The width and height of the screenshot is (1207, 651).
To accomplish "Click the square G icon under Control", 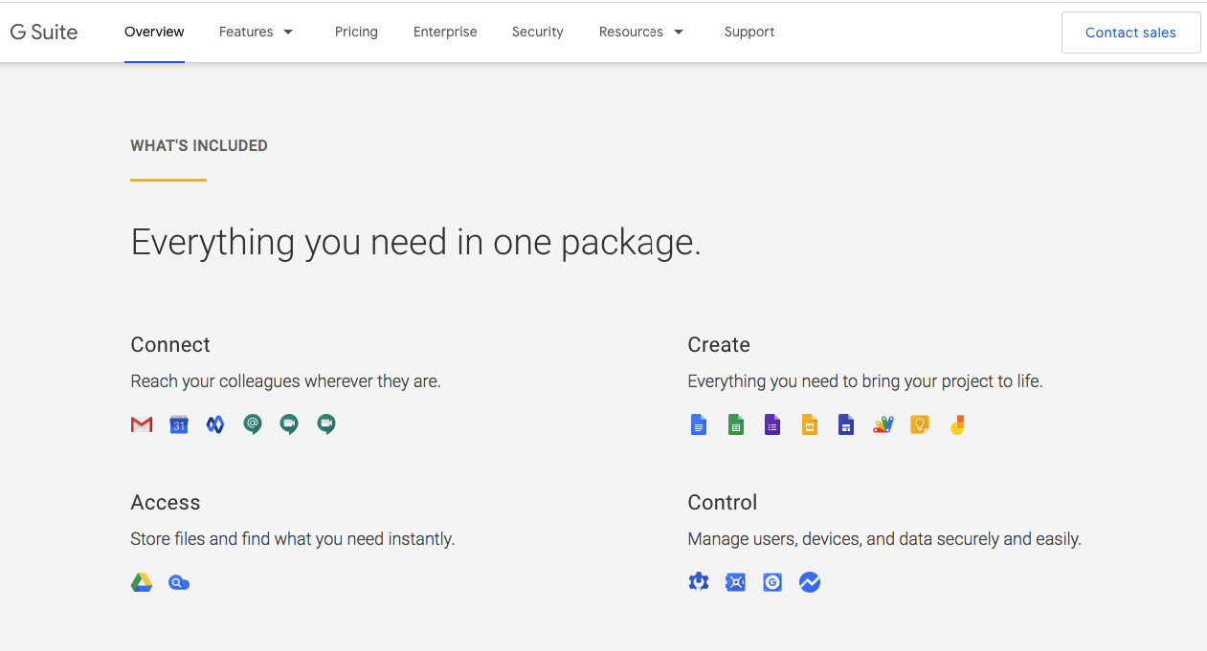I will pos(772,582).
